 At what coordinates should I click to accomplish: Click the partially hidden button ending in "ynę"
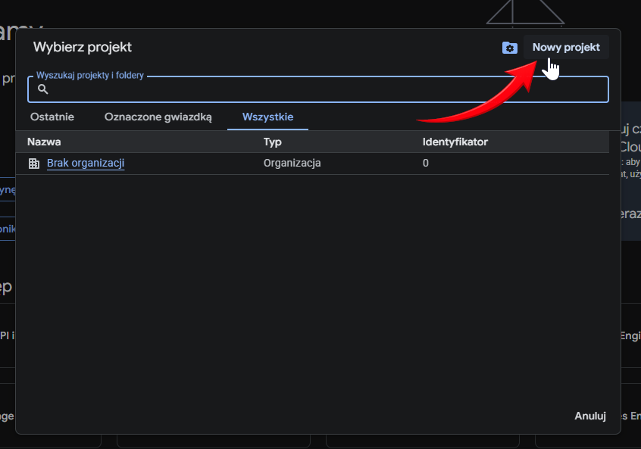pos(8,189)
